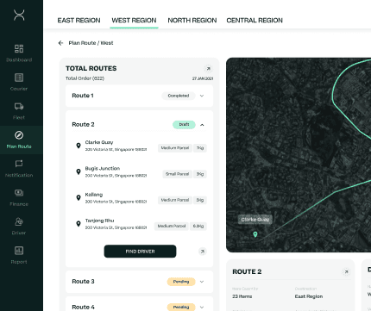
Task: Select the Bugis Junction stop name
Action: click(103, 169)
